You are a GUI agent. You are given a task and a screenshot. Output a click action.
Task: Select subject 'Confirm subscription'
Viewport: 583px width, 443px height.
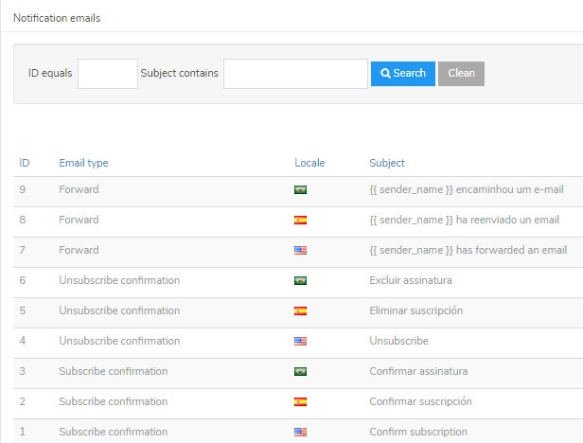click(418, 432)
